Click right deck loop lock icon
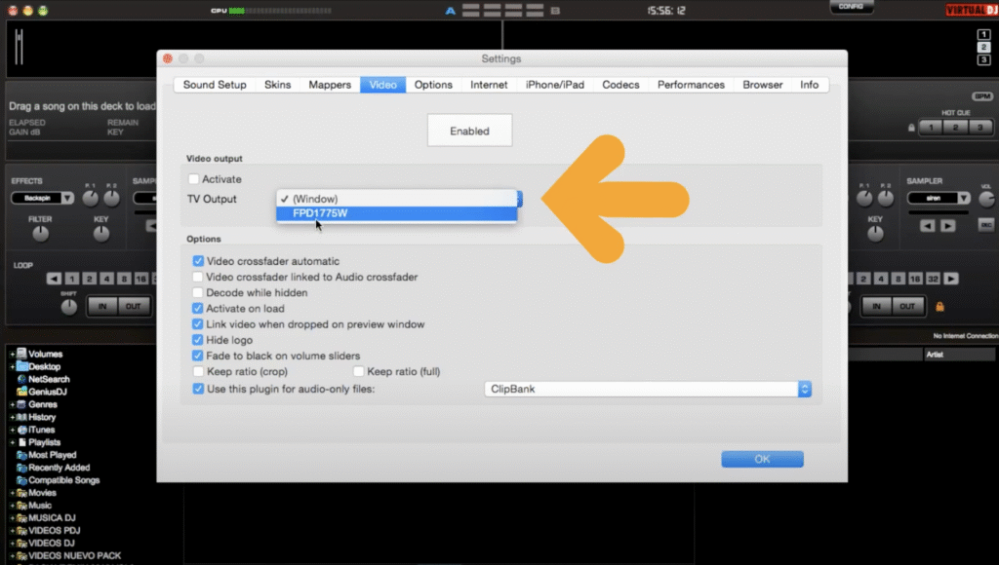This screenshot has height=565, width=999. (x=939, y=307)
